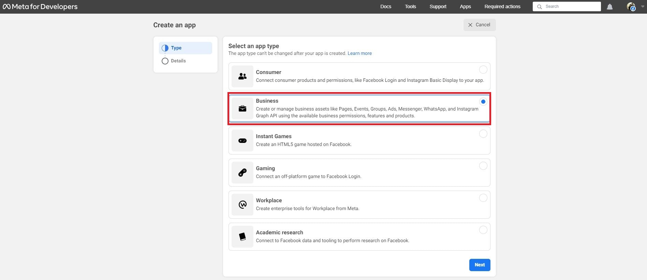The image size is (647, 280).
Task: Select the Workplace radio button
Action: point(483,198)
